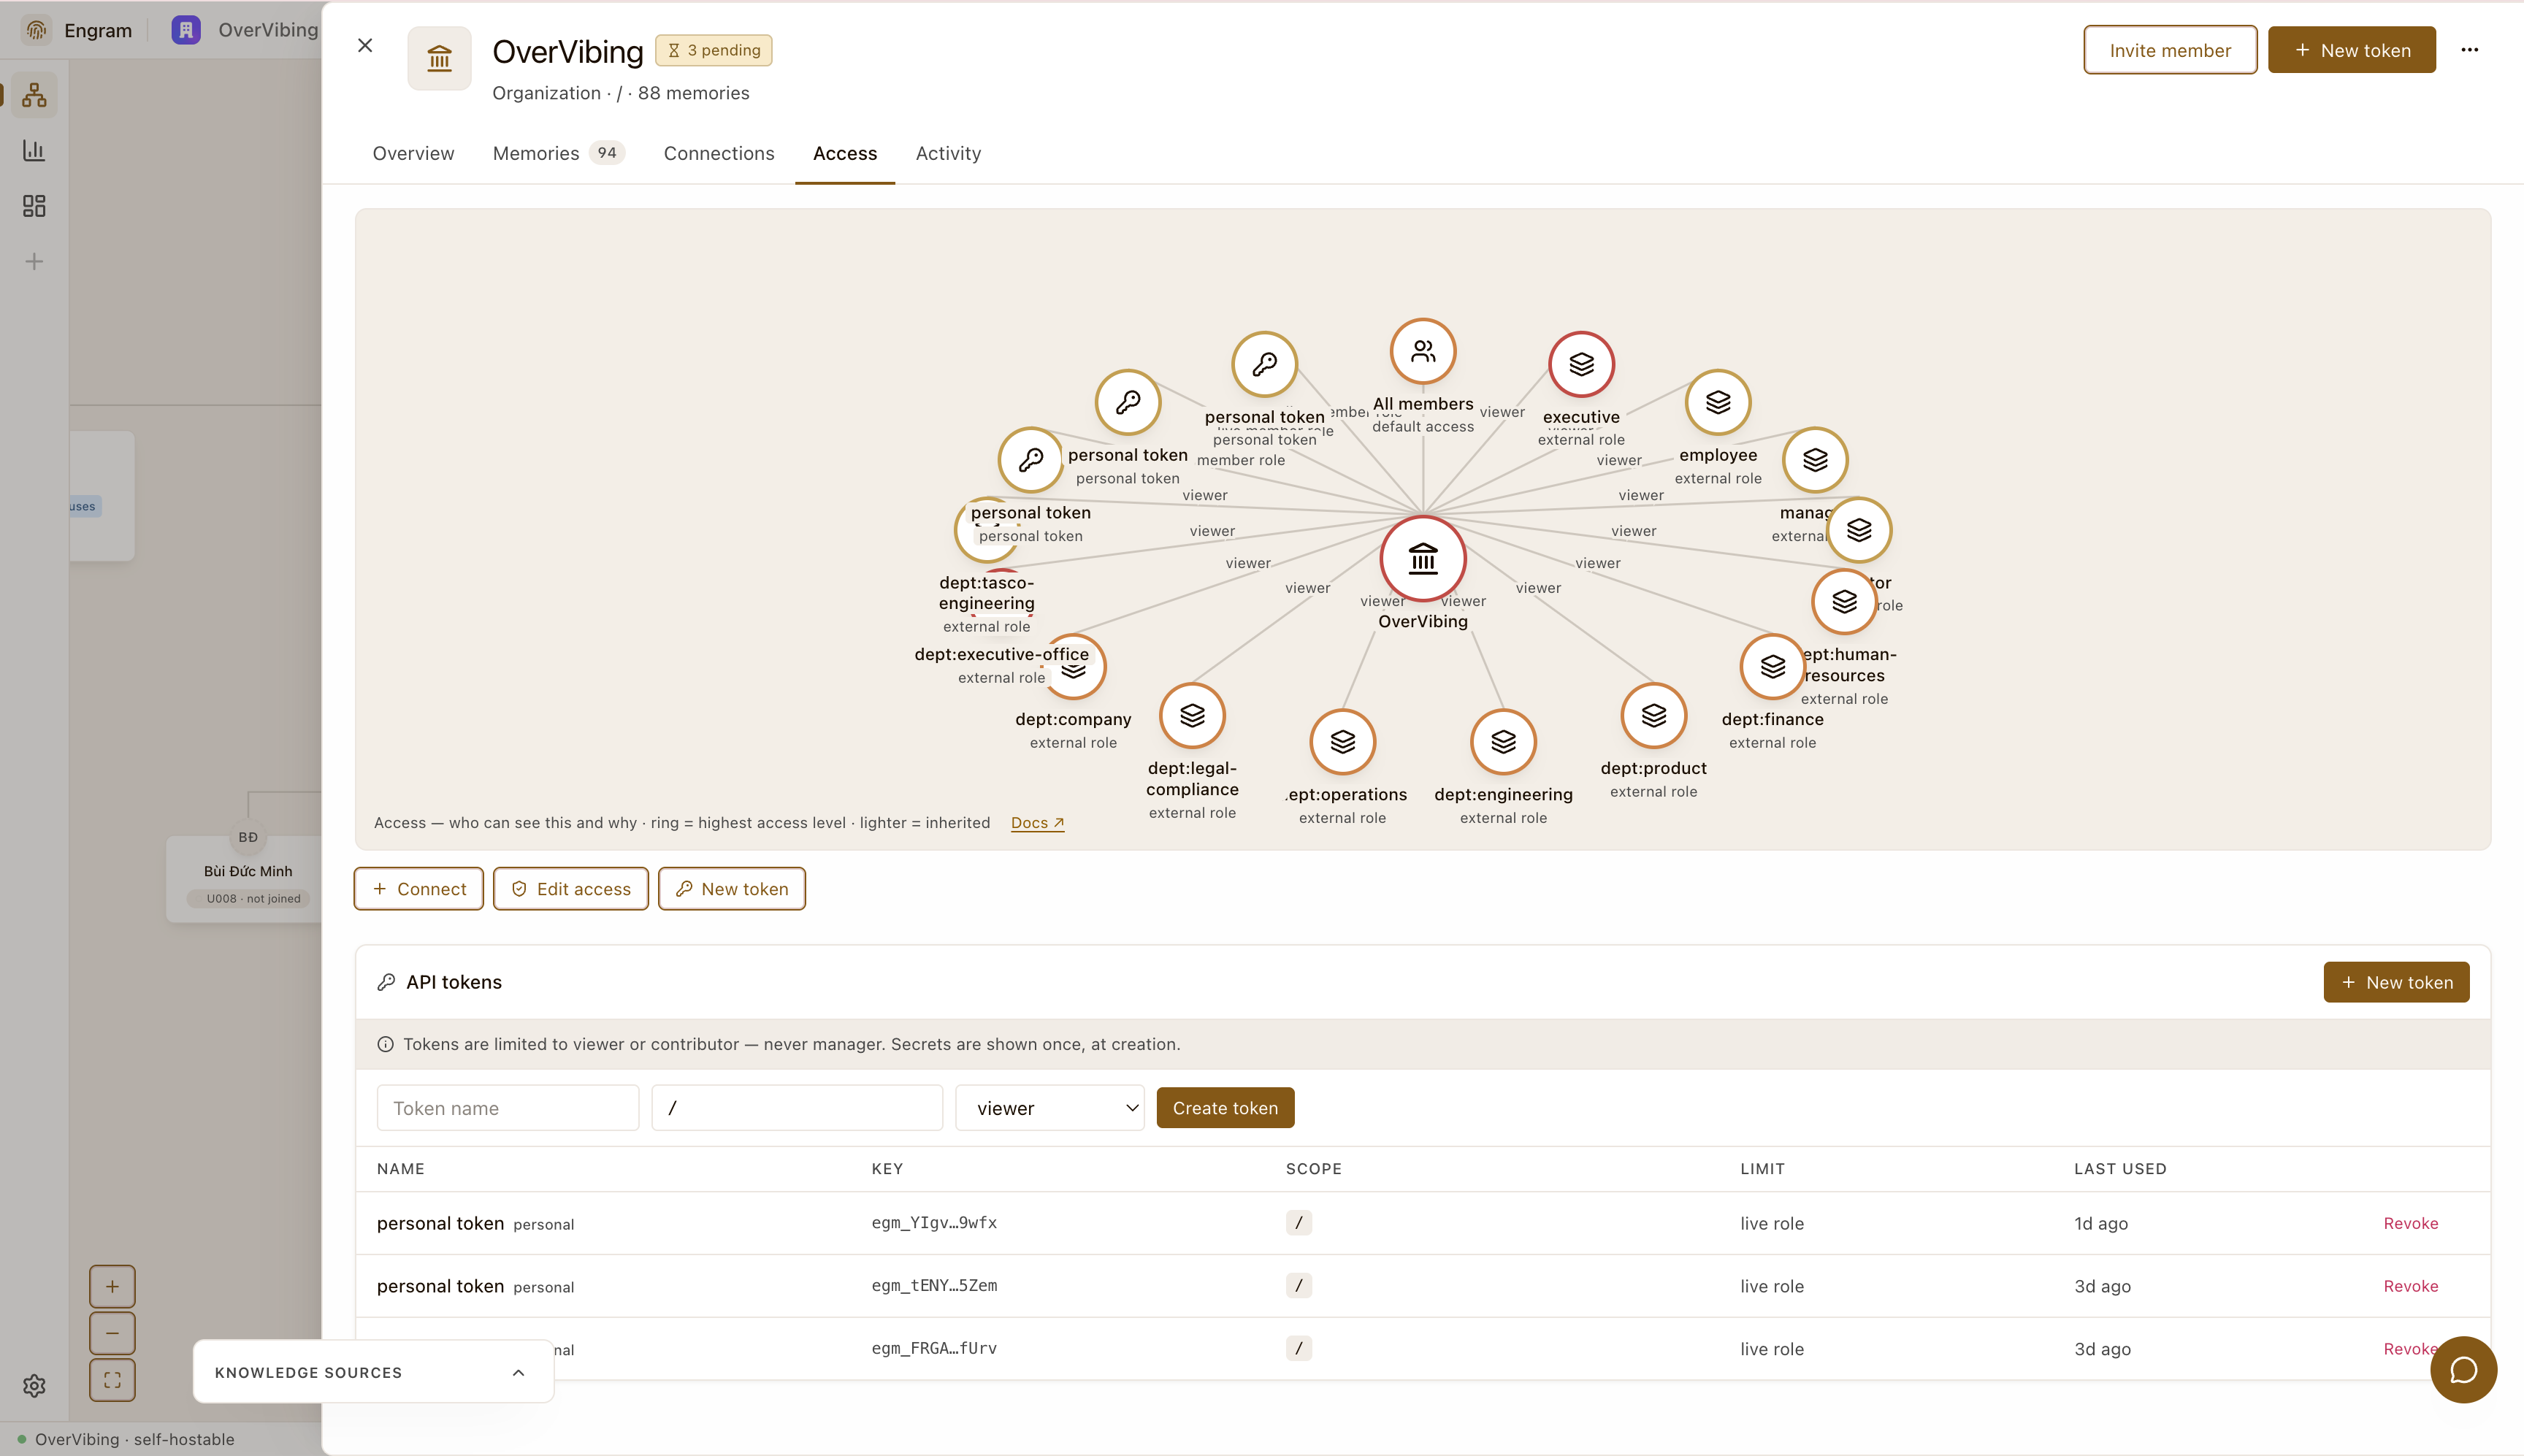Click New token button in header

click(2351, 50)
